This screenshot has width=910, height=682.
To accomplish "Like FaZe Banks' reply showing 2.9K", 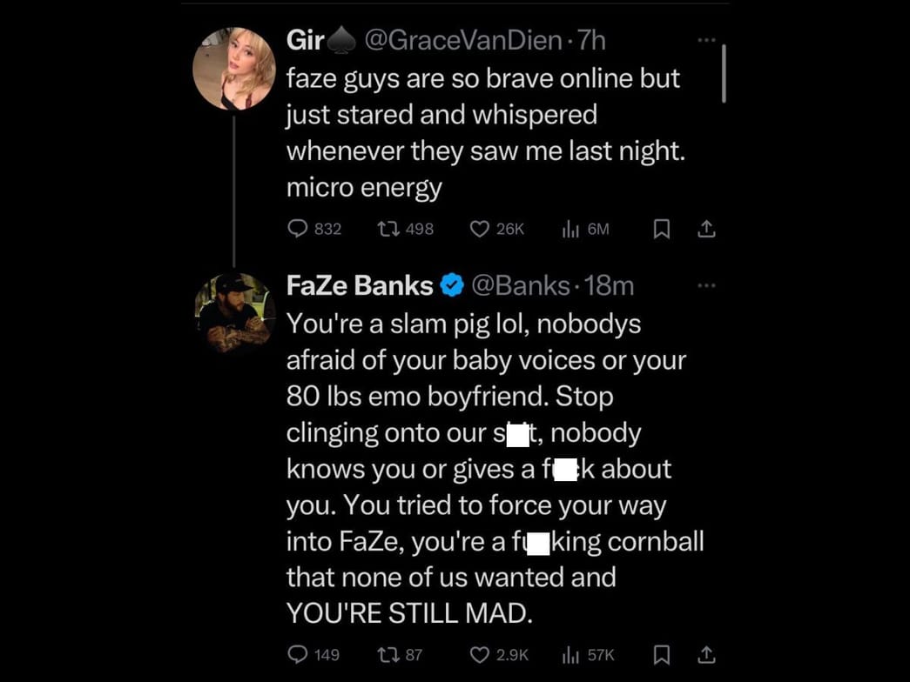I will coord(478,654).
